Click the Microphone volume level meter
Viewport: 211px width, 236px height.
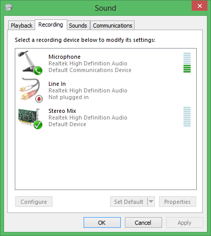pos(187,62)
